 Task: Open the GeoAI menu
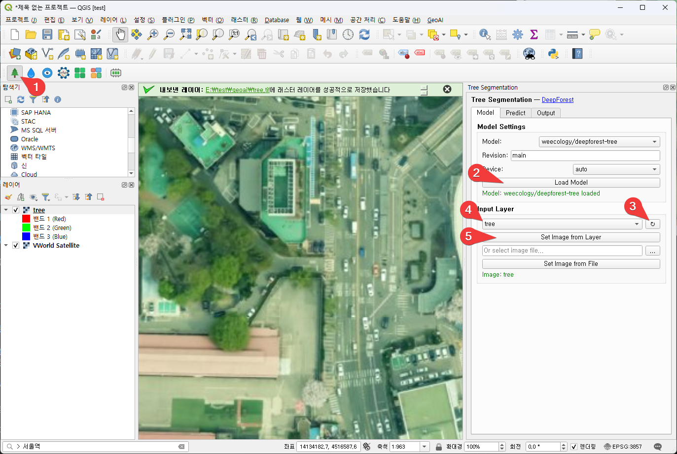click(x=435, y=20)
